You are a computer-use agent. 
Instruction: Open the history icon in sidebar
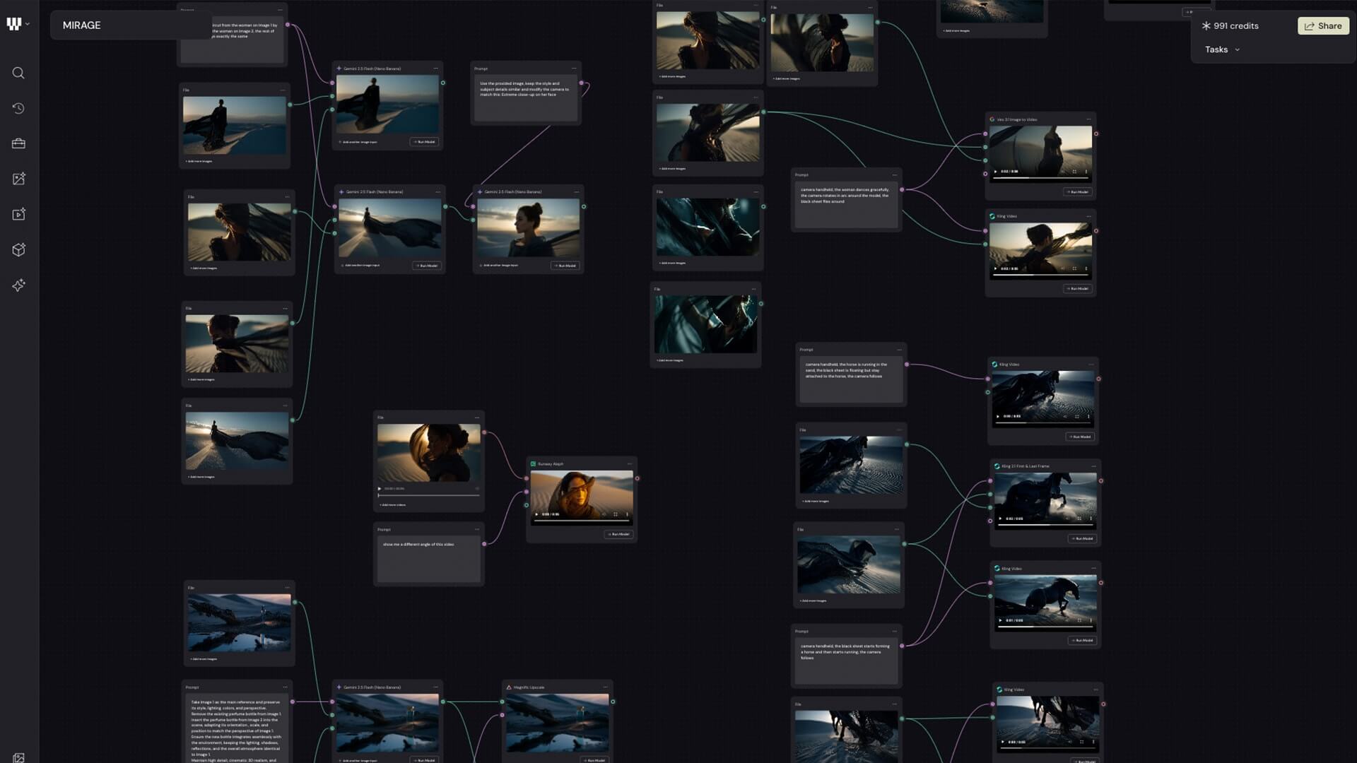(18, 108)
